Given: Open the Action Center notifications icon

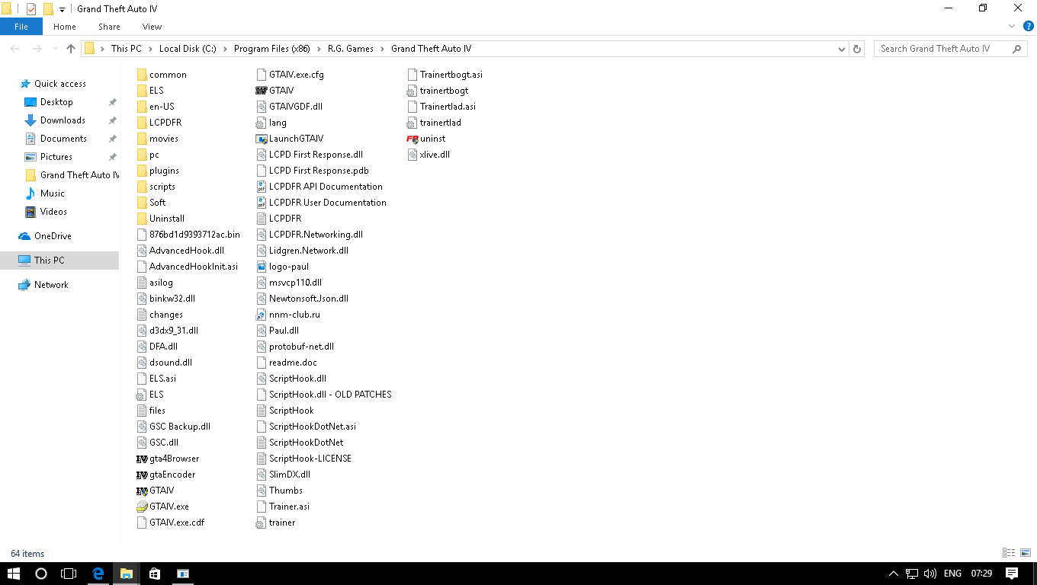Looking at the screenshot, I should (1012, 574).
